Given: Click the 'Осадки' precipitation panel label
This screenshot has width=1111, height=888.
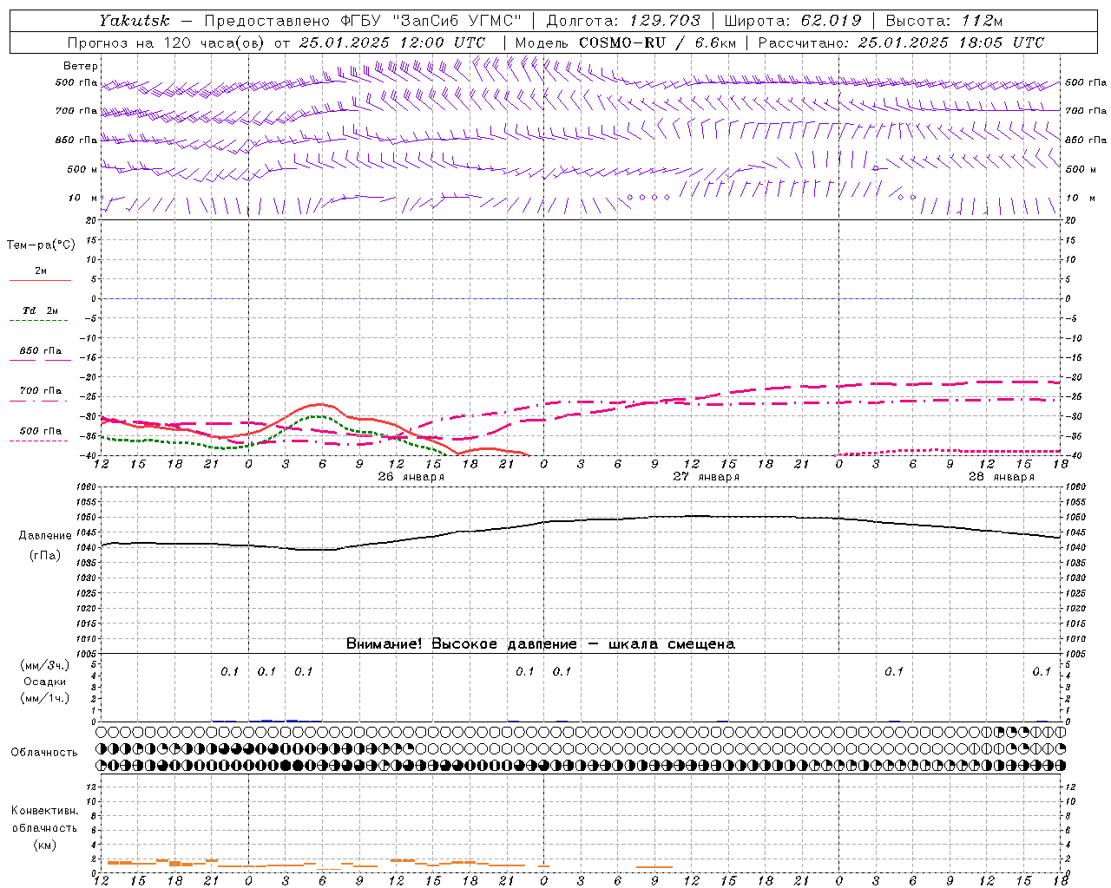Looking at the screenshot, I should click(44, 682).
